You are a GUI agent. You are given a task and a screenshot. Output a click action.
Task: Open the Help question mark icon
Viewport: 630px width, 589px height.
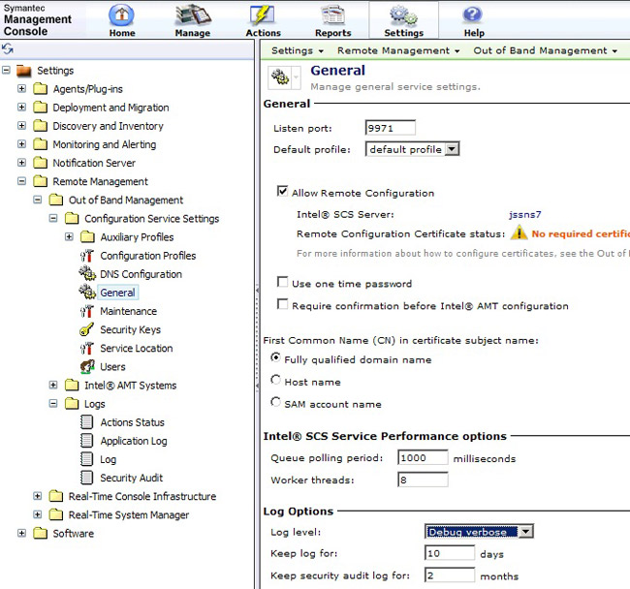pos(473,15)
